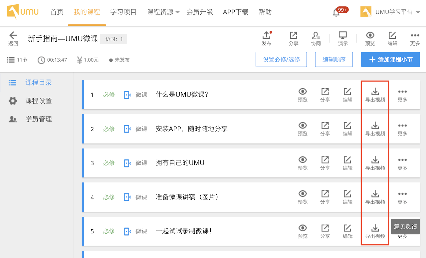Click the 意见反馈 feedback floating tab
The height and width of the screenshot is (258, 426).
pyautogui.click(x=405, y=226)
